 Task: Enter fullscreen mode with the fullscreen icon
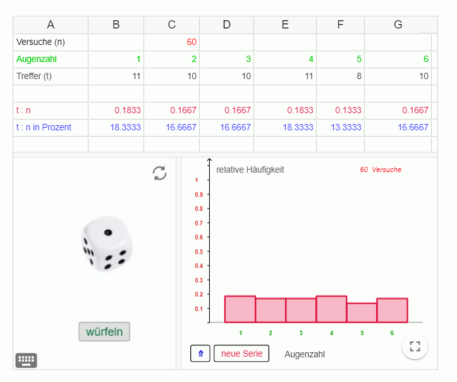pos(415,346)
